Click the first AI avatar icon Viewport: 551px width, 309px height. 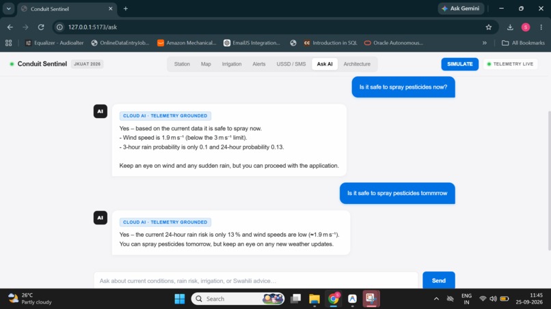(100, 111)
